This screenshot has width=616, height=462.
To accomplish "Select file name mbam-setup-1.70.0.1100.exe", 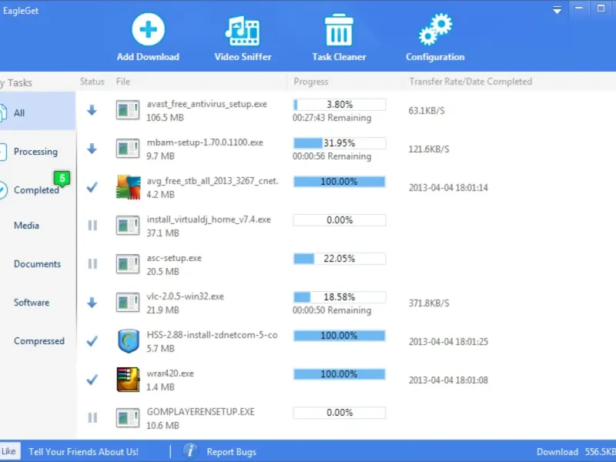I will 205,142.
